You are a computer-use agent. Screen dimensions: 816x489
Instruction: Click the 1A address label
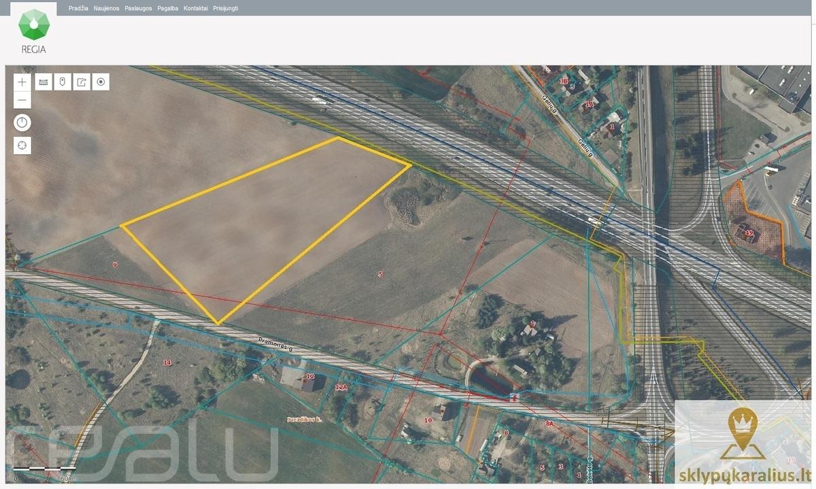[589, 105]
